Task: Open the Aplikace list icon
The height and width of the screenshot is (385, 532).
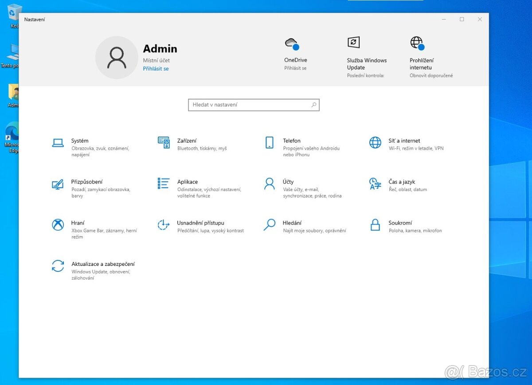Action: 164,183
